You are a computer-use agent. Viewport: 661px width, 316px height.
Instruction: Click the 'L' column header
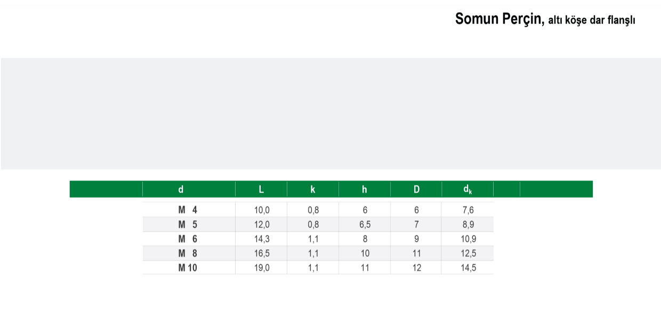tap(261, 189)
